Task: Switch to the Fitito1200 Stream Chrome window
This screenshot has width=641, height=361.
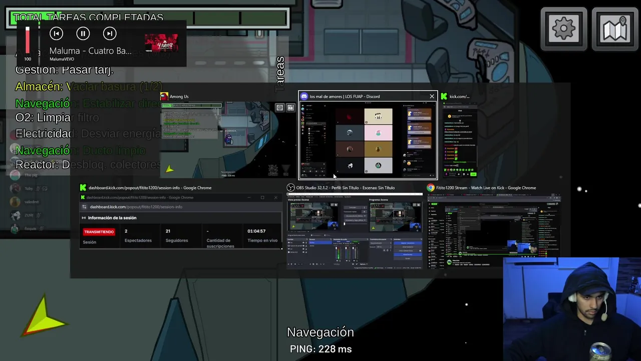Action: (x=494, y=231)
